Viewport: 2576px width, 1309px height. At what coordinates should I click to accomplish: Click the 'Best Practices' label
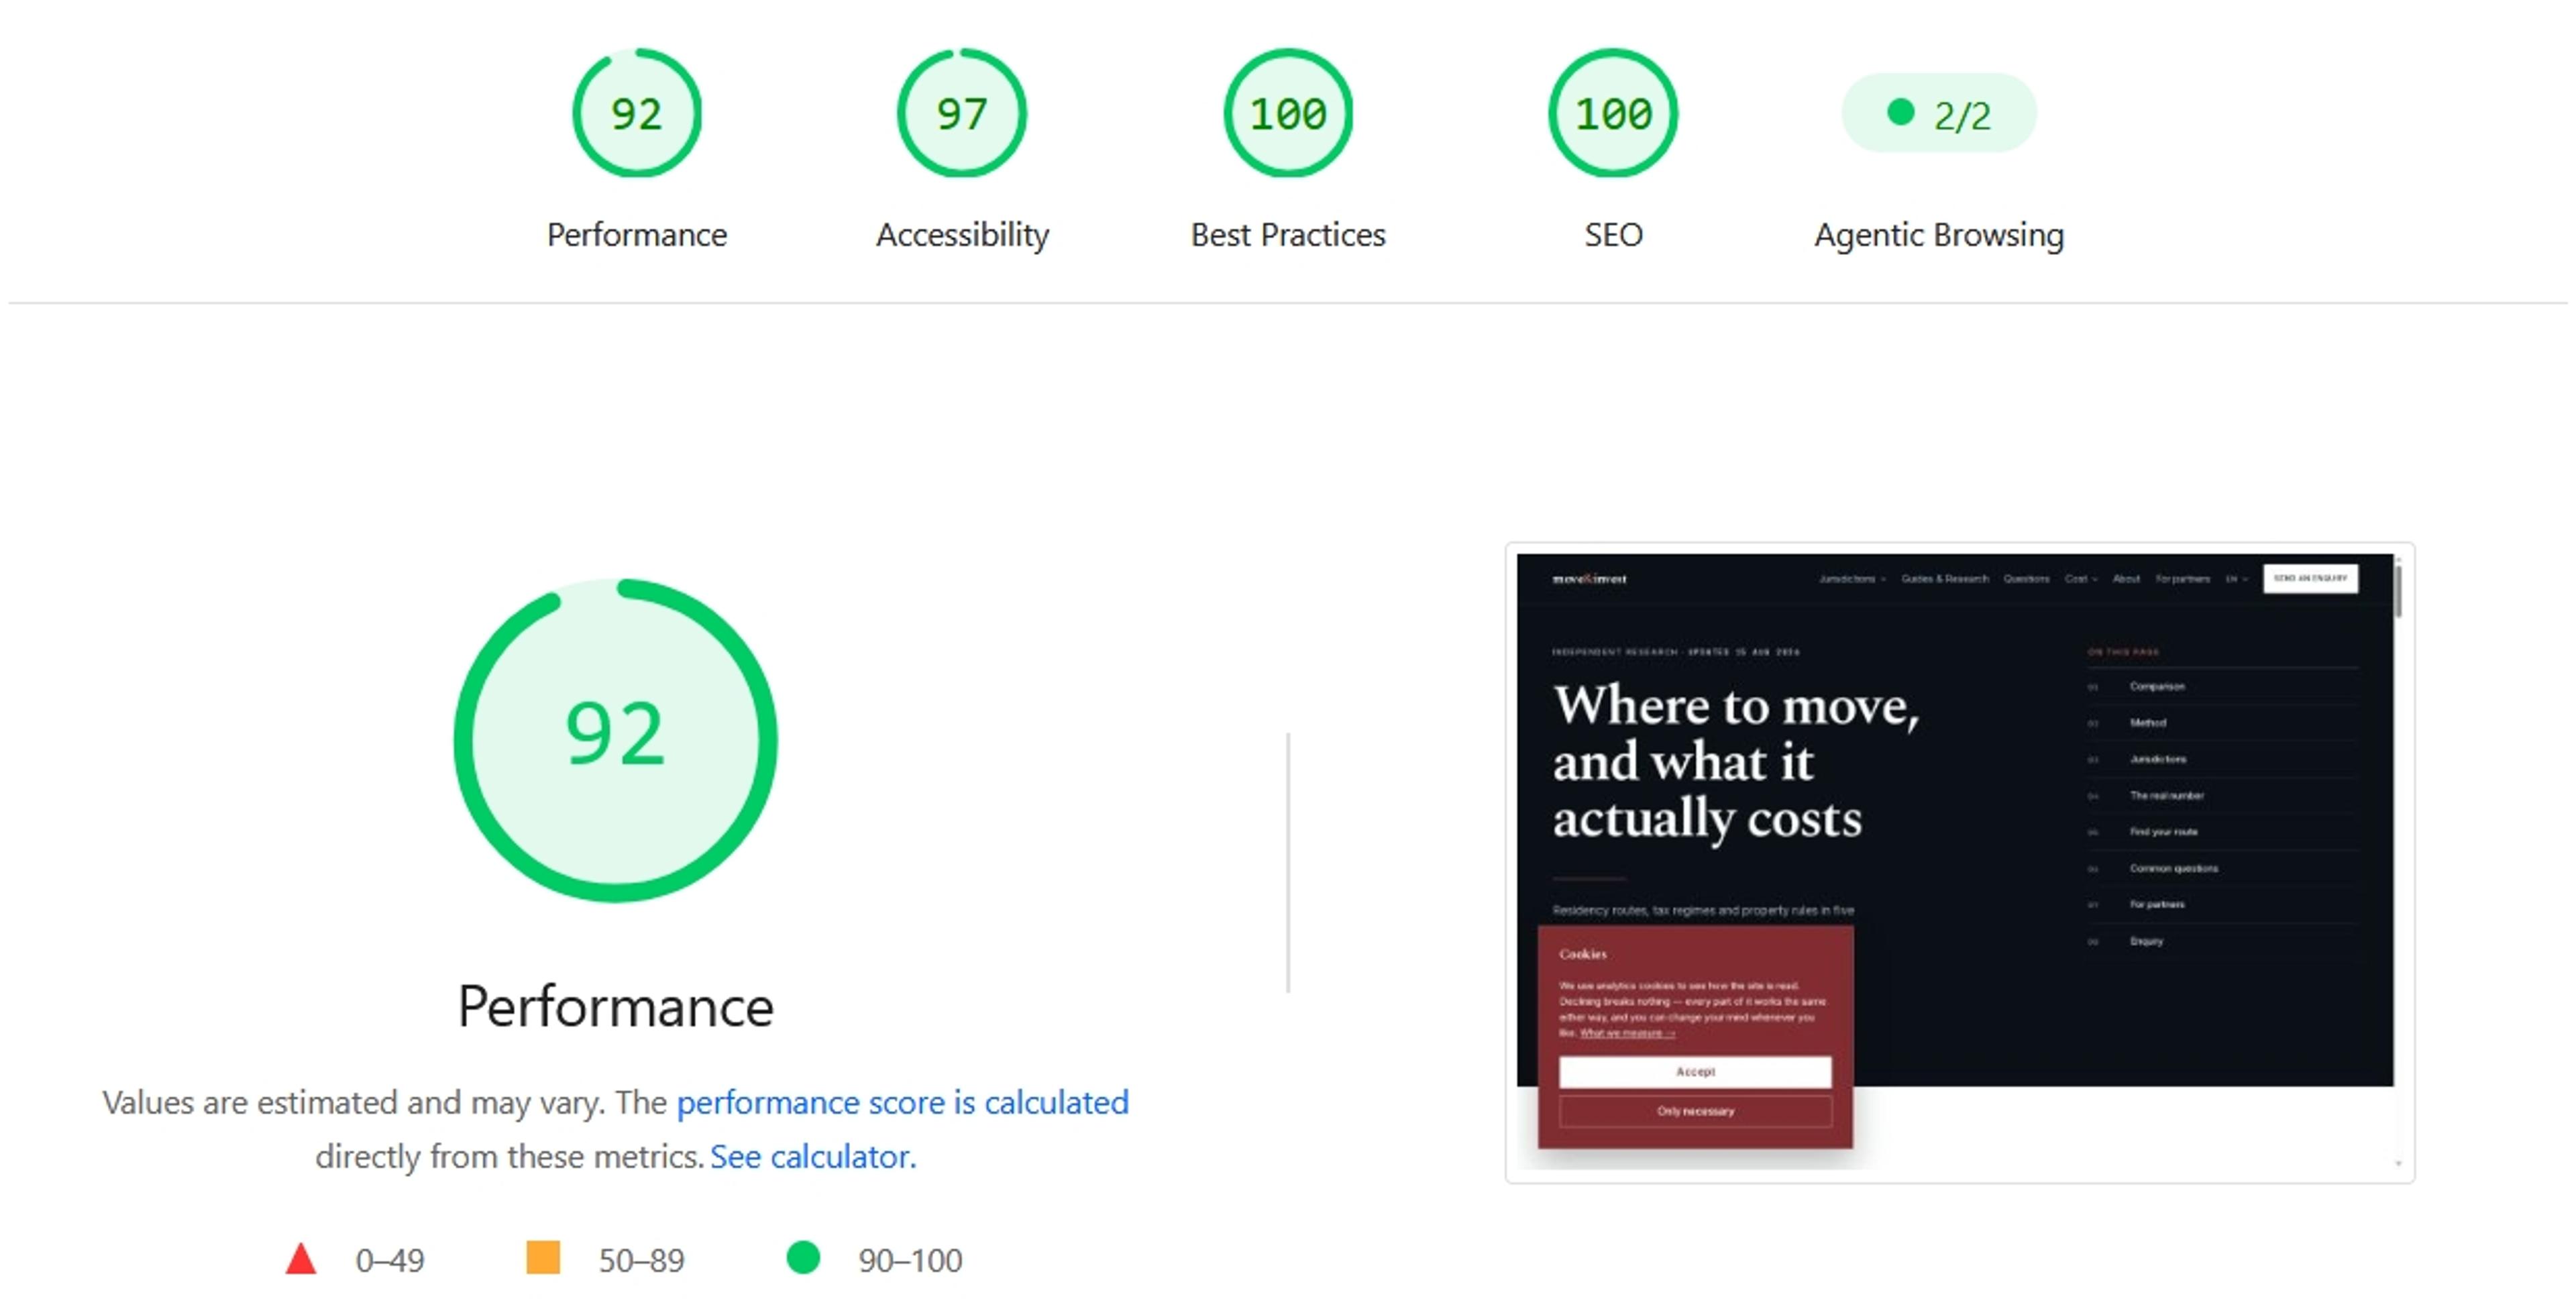(x=1288, y=235)
